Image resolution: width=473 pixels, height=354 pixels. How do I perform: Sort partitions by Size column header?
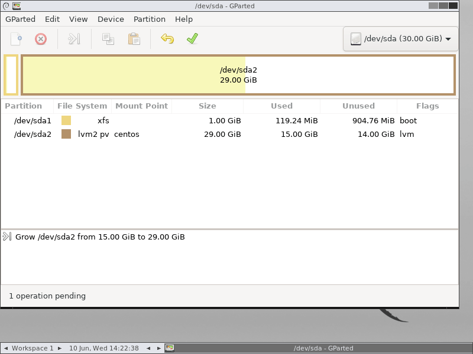pyautogui.click(x=207, y=106)
